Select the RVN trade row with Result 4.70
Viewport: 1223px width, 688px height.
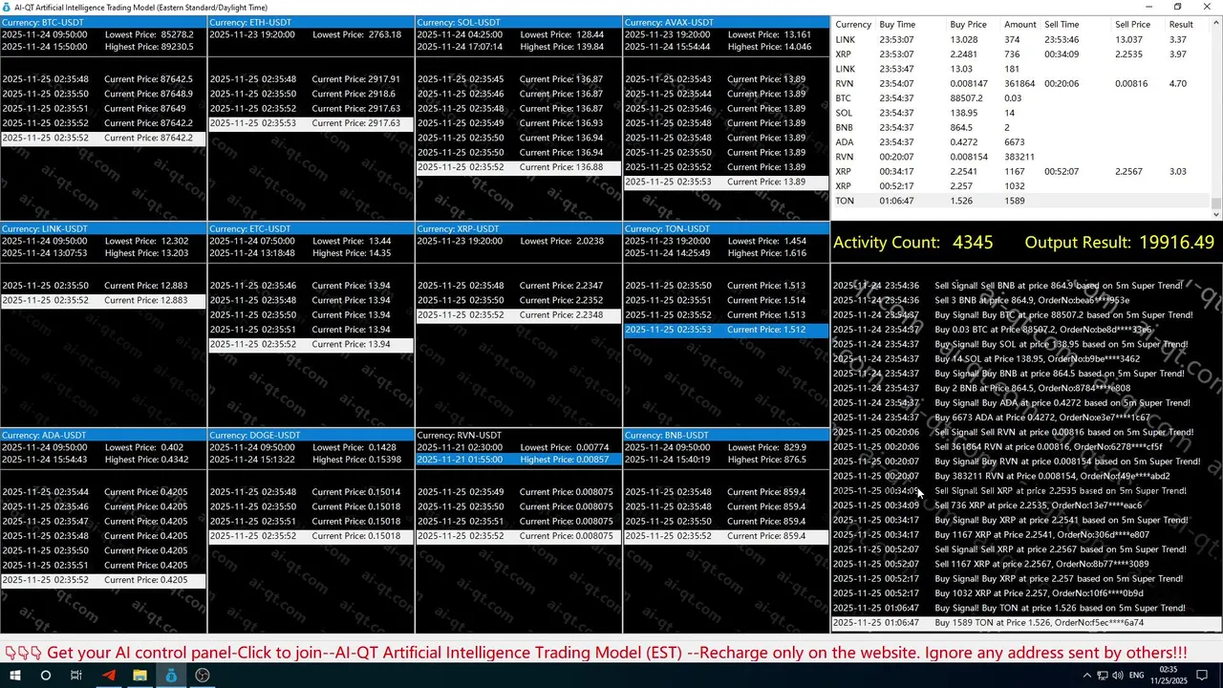click(1021, 84)
